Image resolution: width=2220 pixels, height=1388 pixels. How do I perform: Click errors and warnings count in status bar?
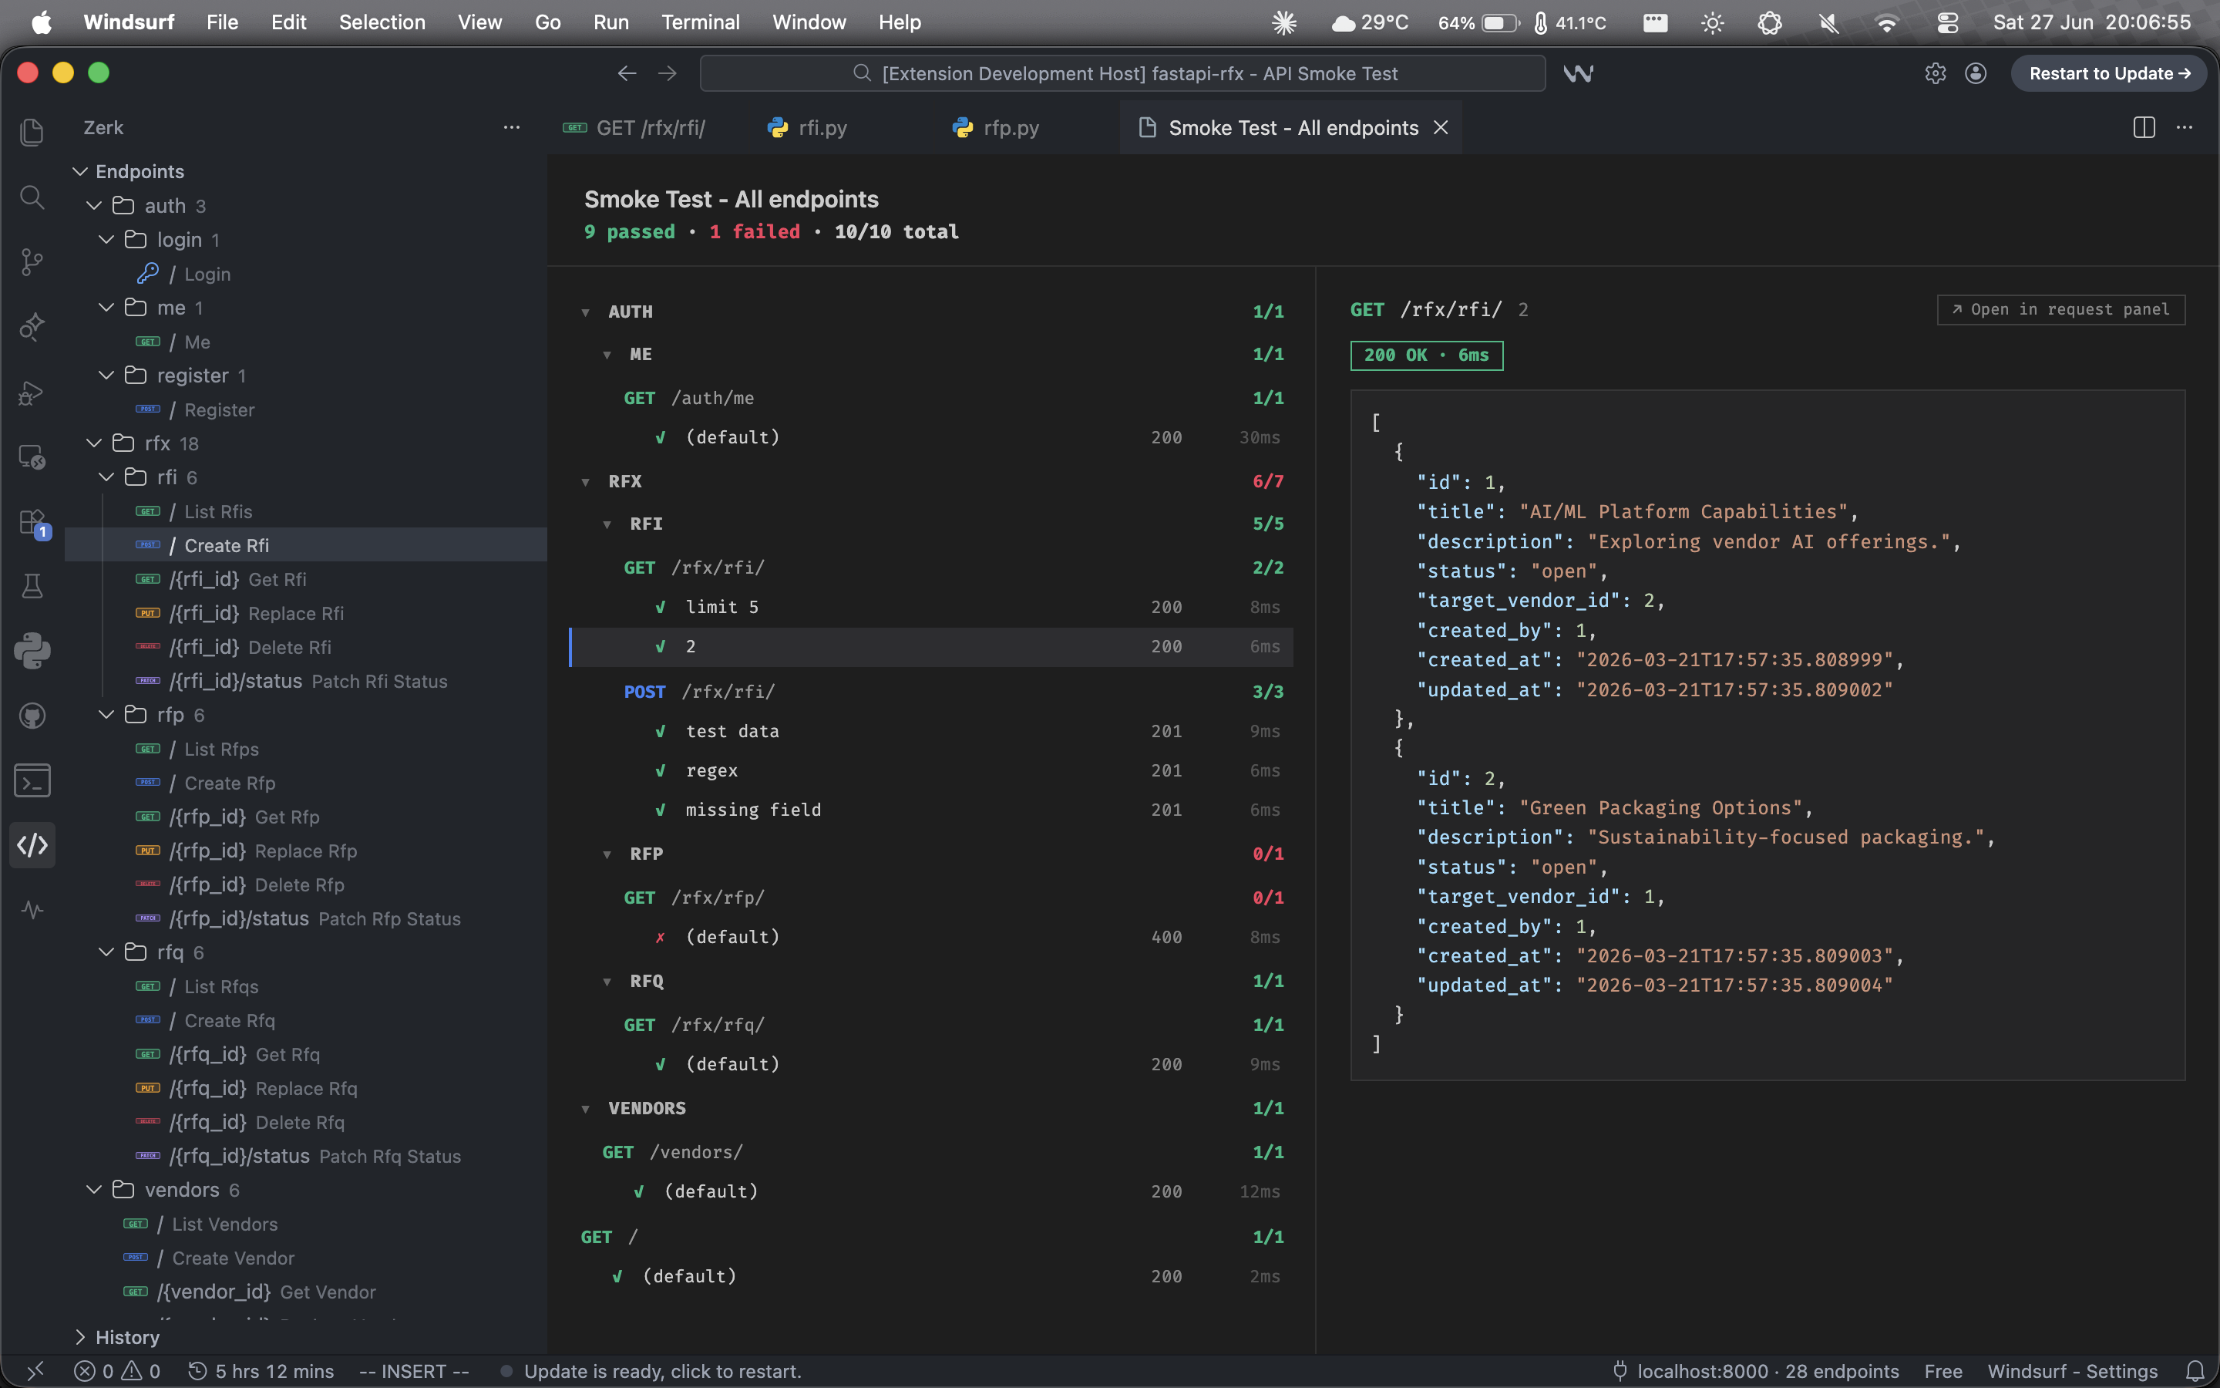[x=117, y=1372]
